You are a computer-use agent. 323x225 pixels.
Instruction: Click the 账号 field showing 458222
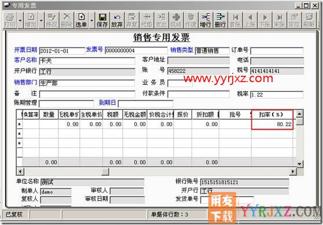(x=199, y=71)
